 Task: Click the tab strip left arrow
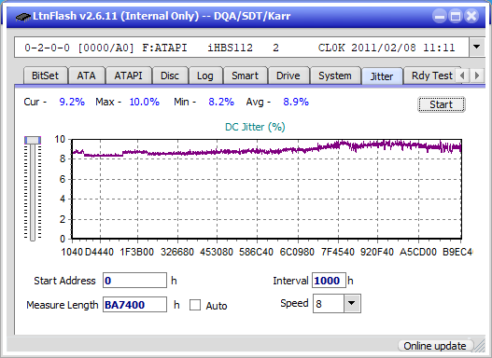click(x=462, y=76)
